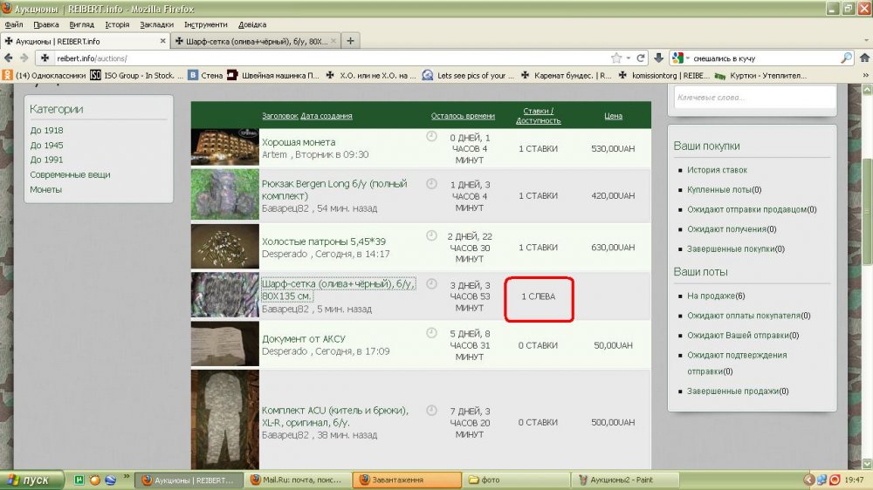The height and width of the screenshot is (490, 873).
Task: Click the Ключевые слова search field
Action: 753,97
